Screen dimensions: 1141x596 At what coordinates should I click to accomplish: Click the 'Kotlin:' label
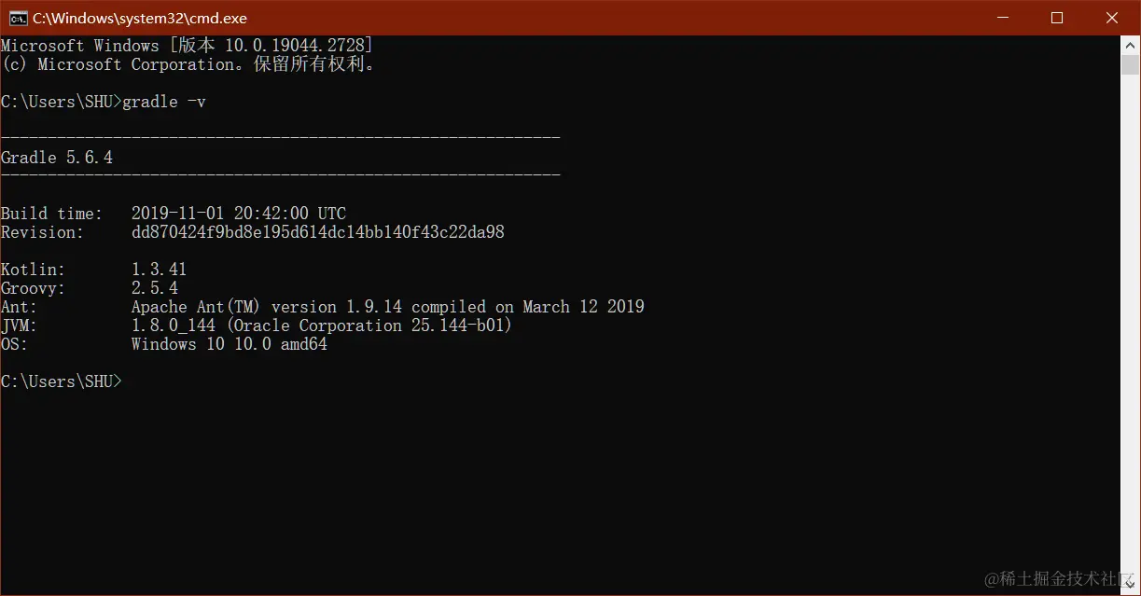point(34,270)
